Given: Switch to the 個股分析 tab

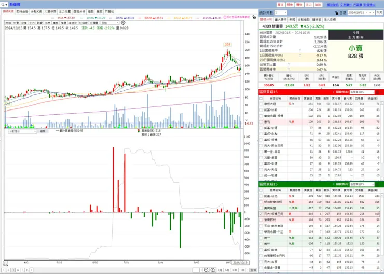Looking at the screenshot, I should [x=79, y=12].
